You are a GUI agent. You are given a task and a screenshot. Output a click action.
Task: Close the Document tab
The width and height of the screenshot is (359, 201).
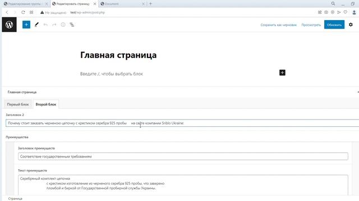[x=143, y=4]
